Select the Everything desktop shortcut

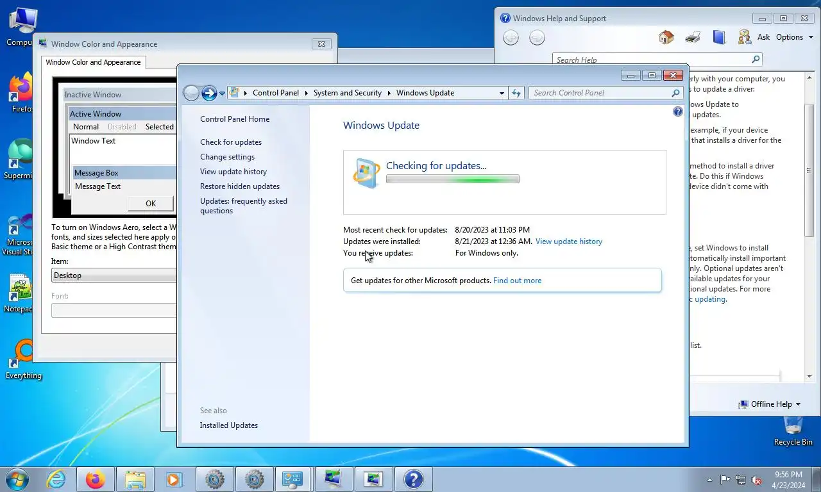click(24, 360)
